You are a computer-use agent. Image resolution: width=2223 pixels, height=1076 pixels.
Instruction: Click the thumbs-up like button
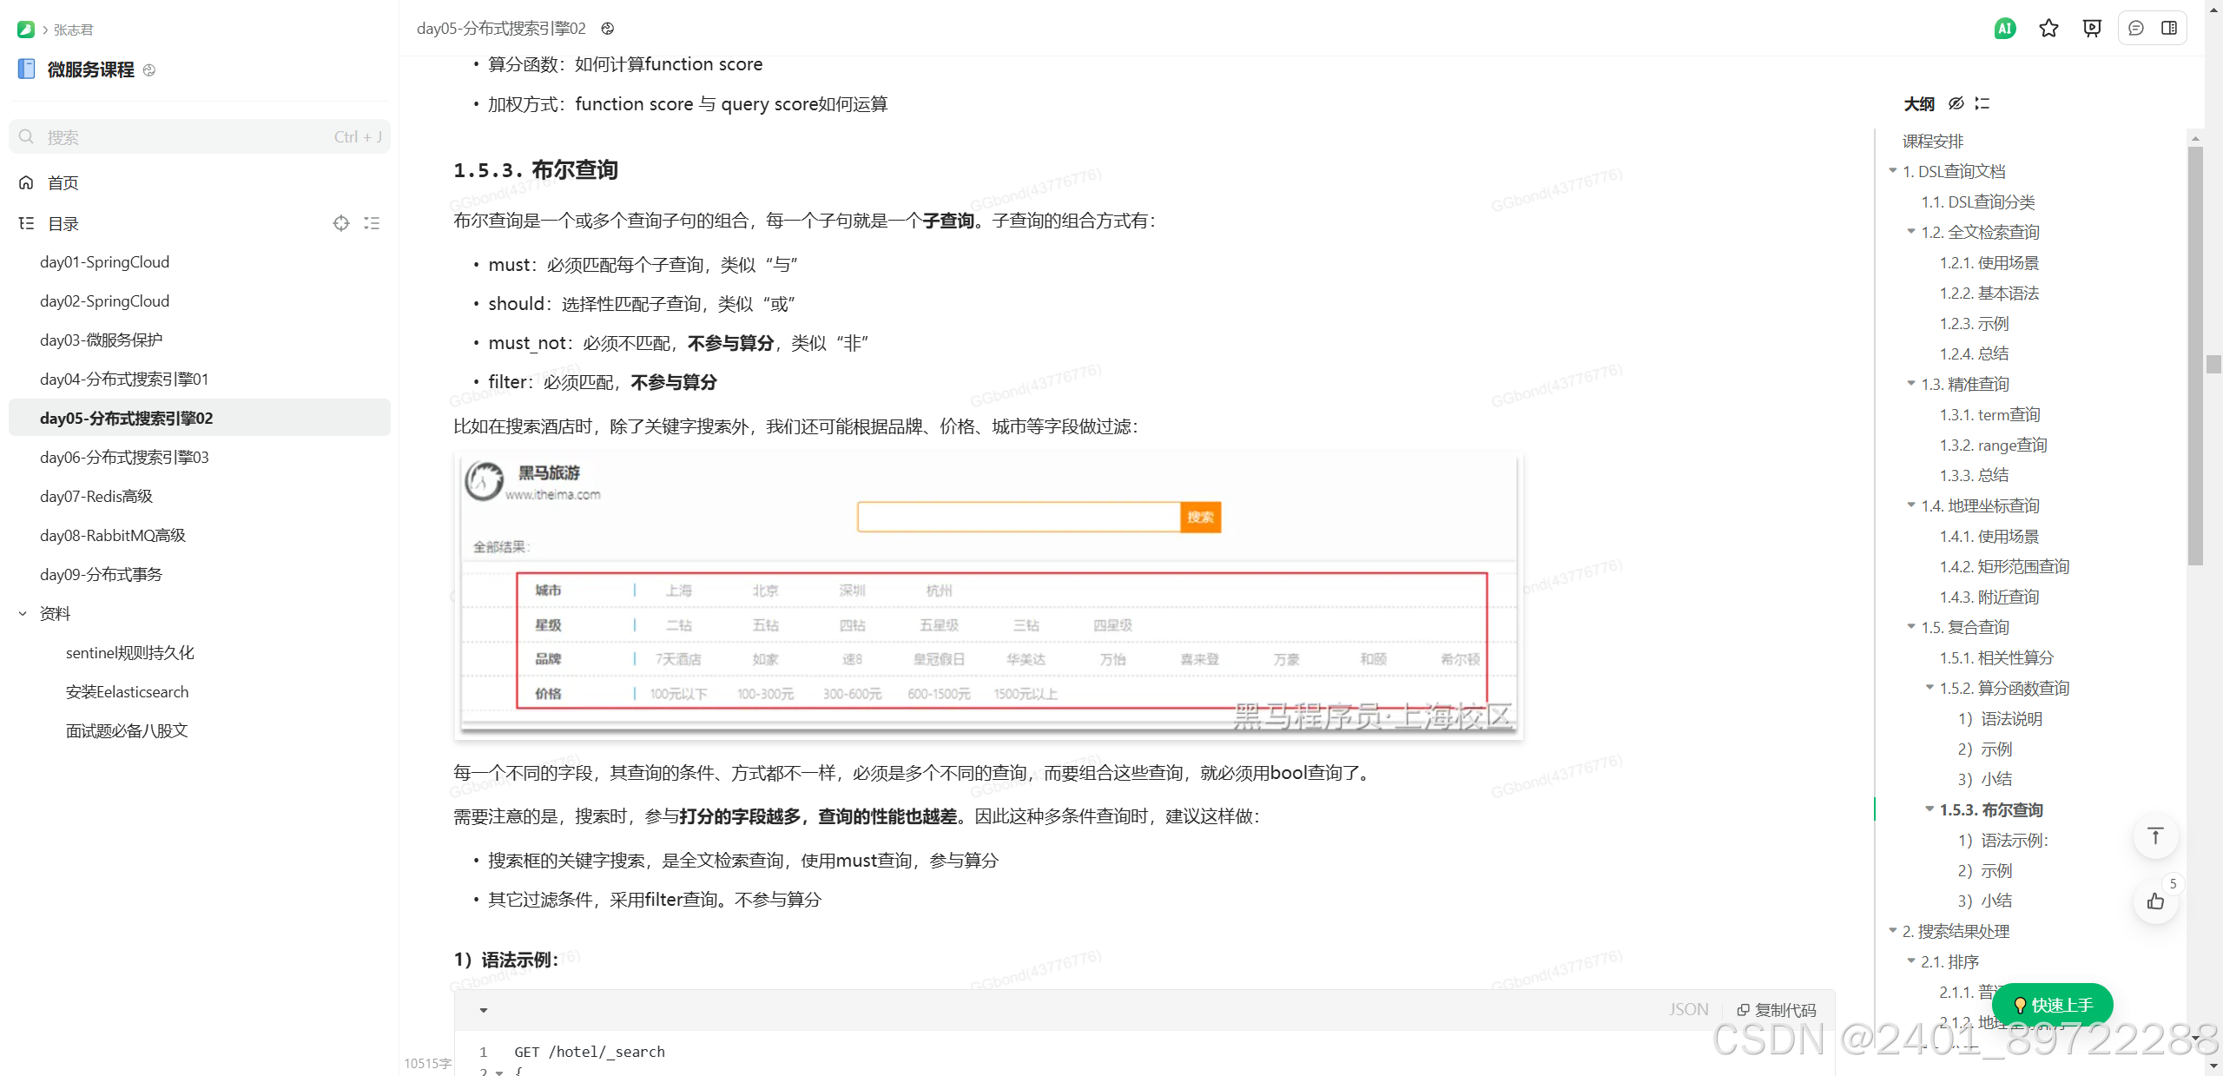2154,901
